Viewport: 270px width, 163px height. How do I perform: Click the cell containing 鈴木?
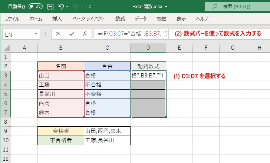tap(61, 113)
